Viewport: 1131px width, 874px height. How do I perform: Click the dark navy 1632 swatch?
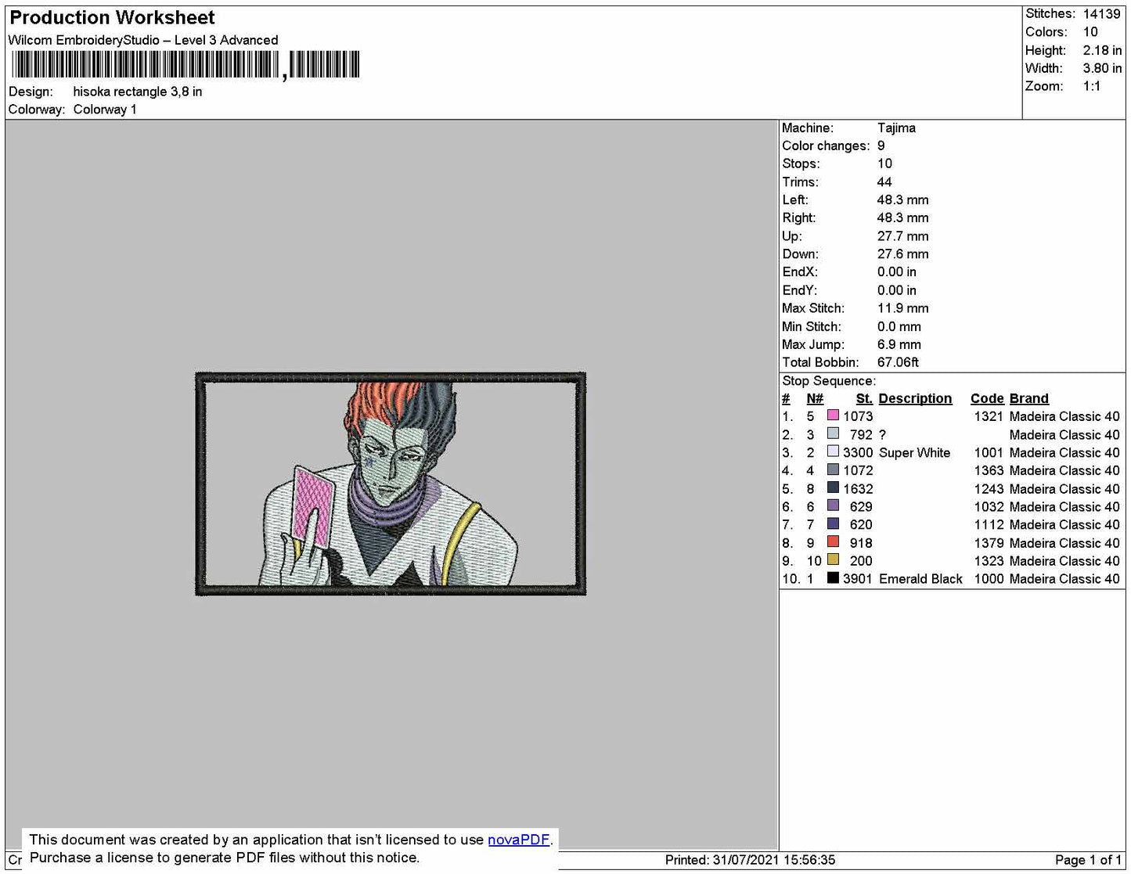coord(833,488)
